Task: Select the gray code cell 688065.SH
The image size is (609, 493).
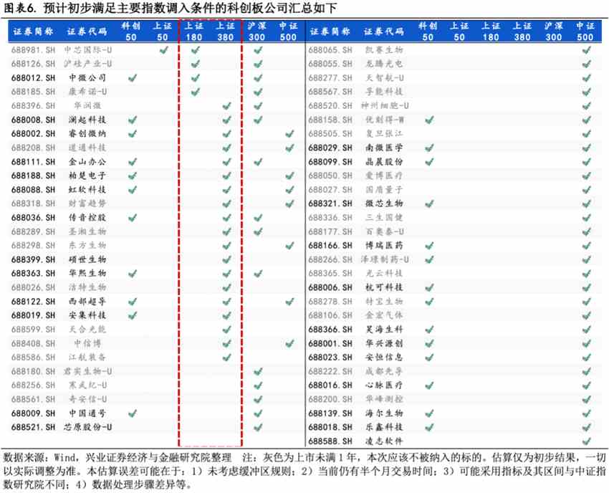Action: click(x=330, y=49)
